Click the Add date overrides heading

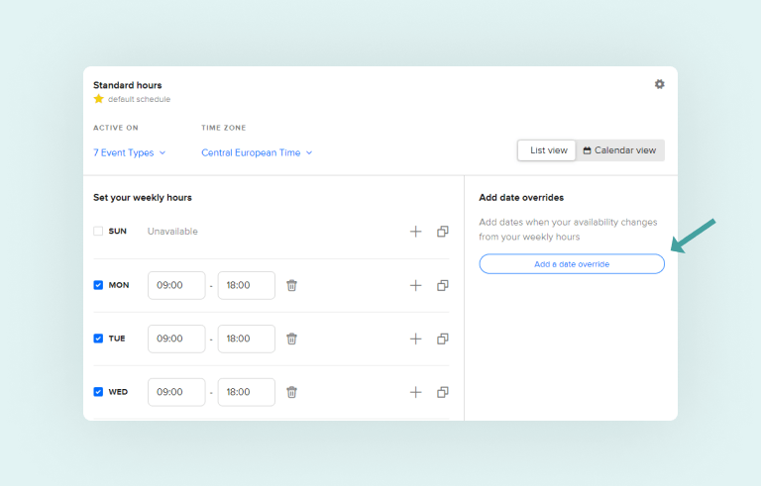pyautogui.click(x=521, y=197)
